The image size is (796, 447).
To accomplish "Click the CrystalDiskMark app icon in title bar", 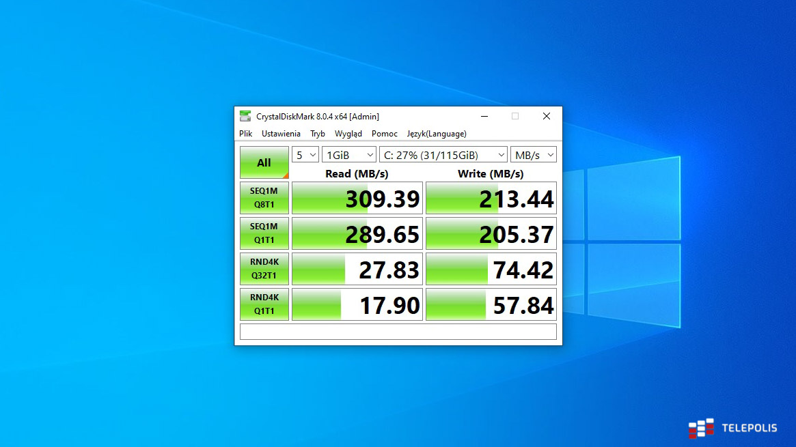I will pyautogui.click(x=245, y=116).
